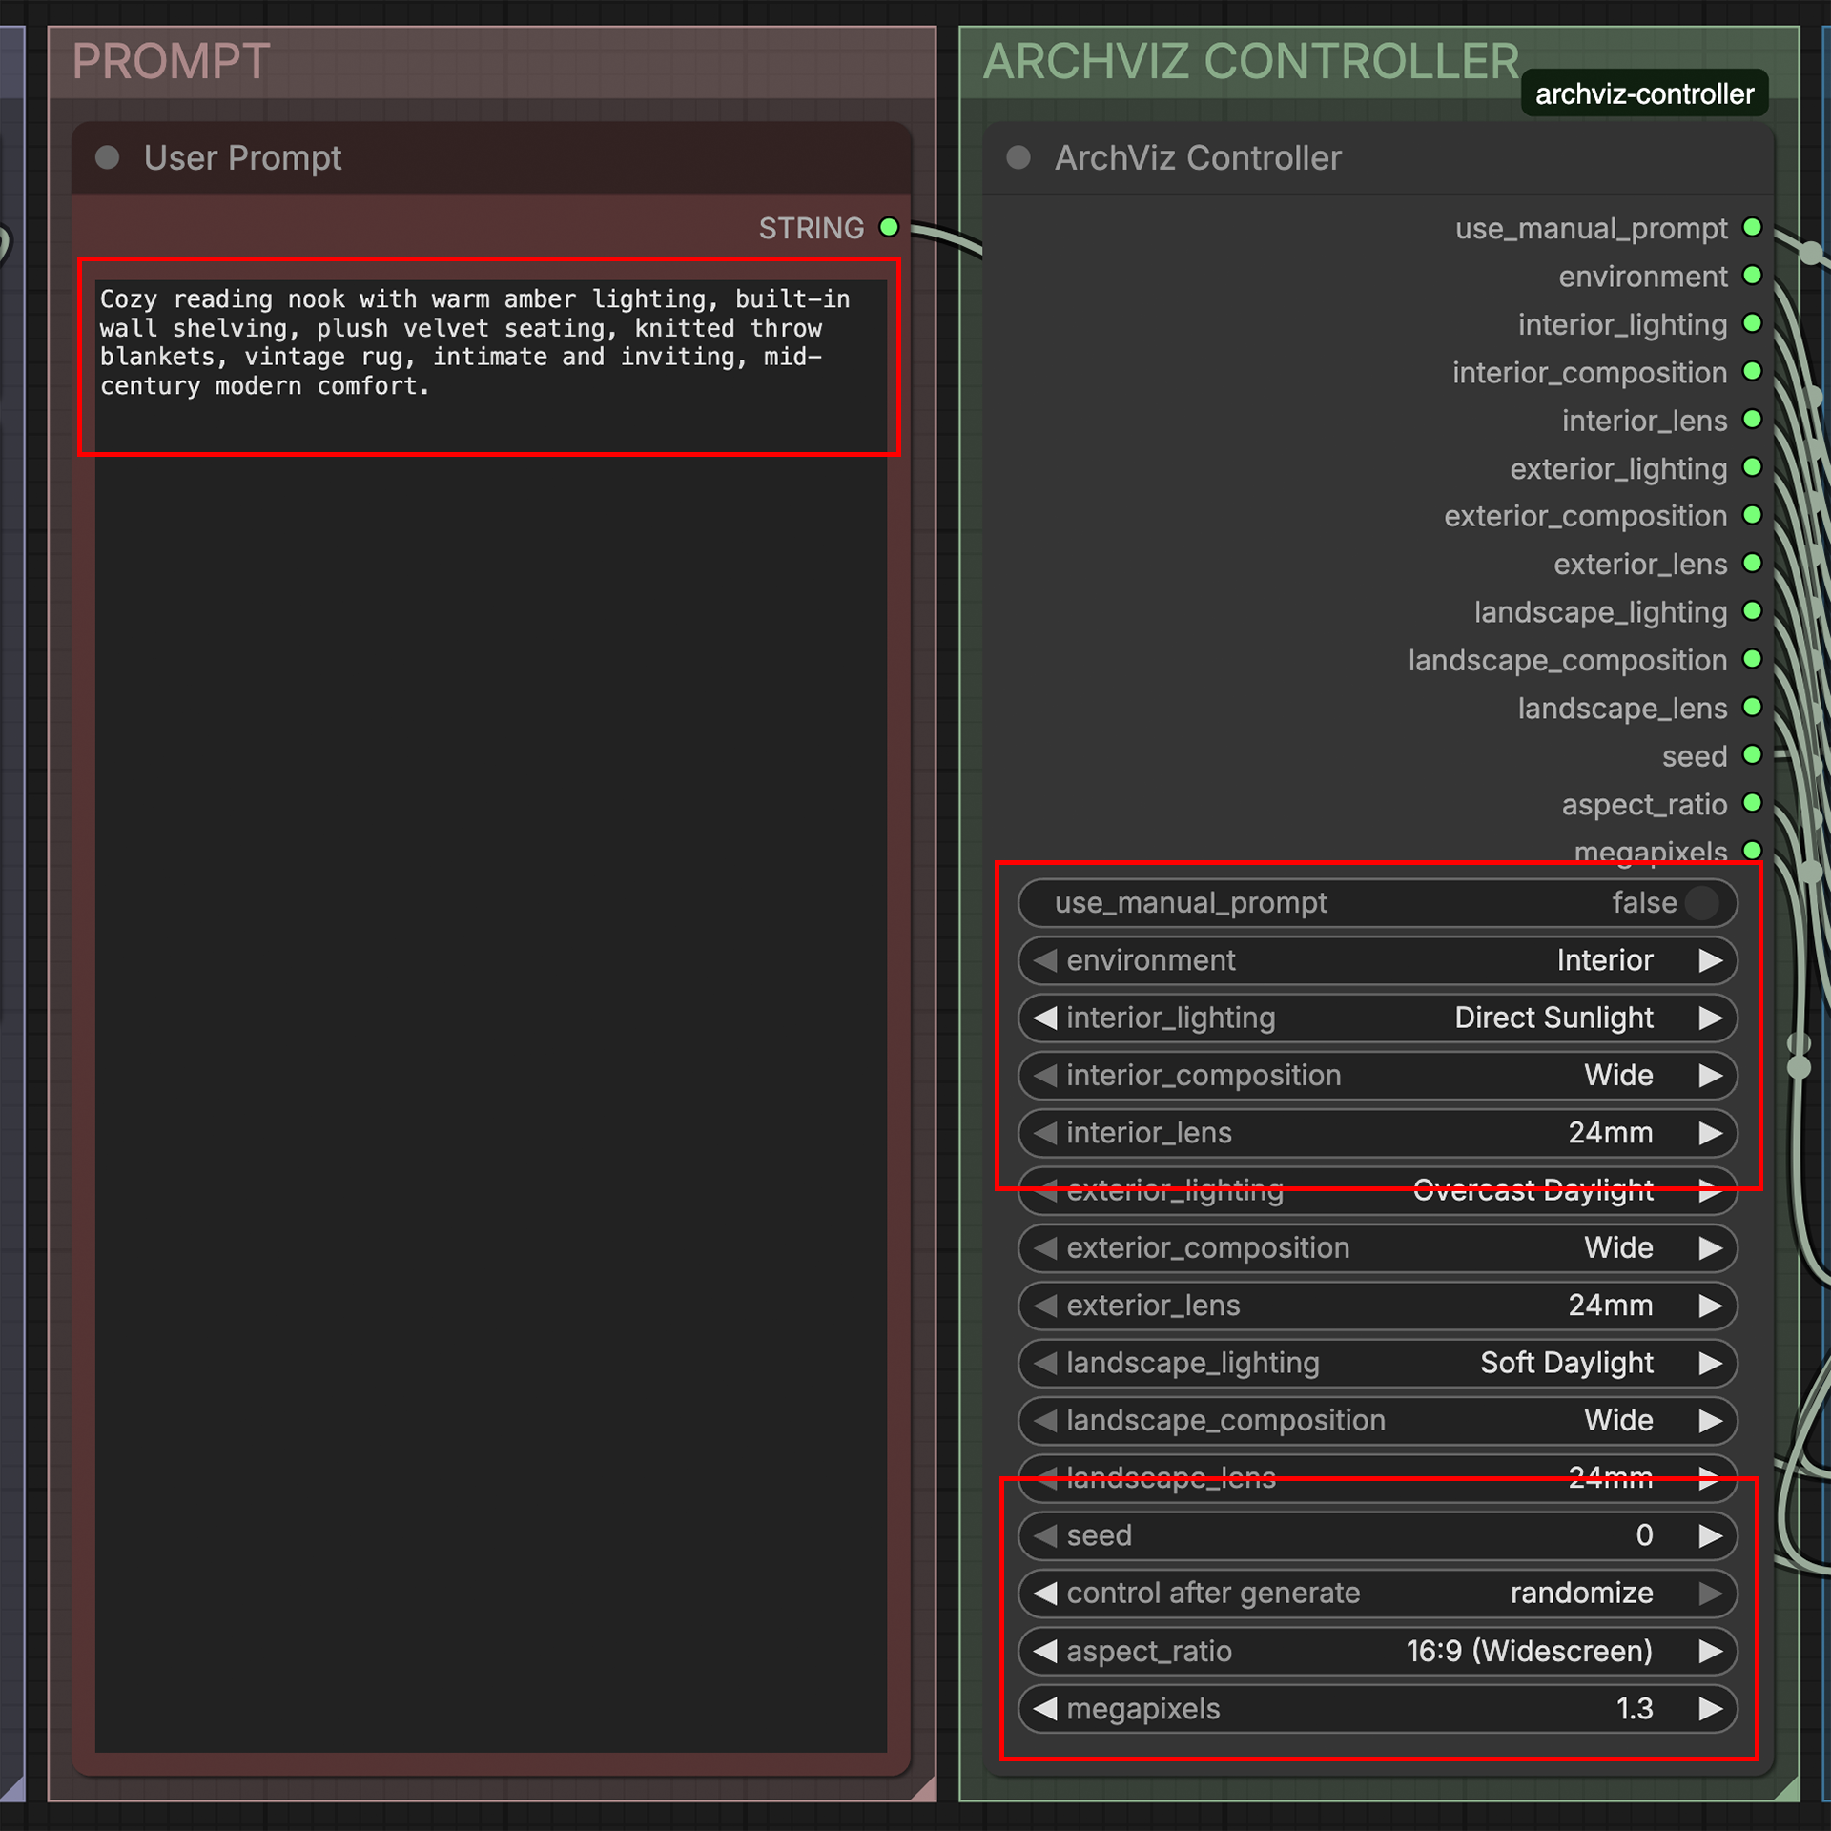The height and width of the screenshot is (1831, 1831).
Task: Click the ARCHVIZ CONTROLLER group title
Action: coord(1250,61)
